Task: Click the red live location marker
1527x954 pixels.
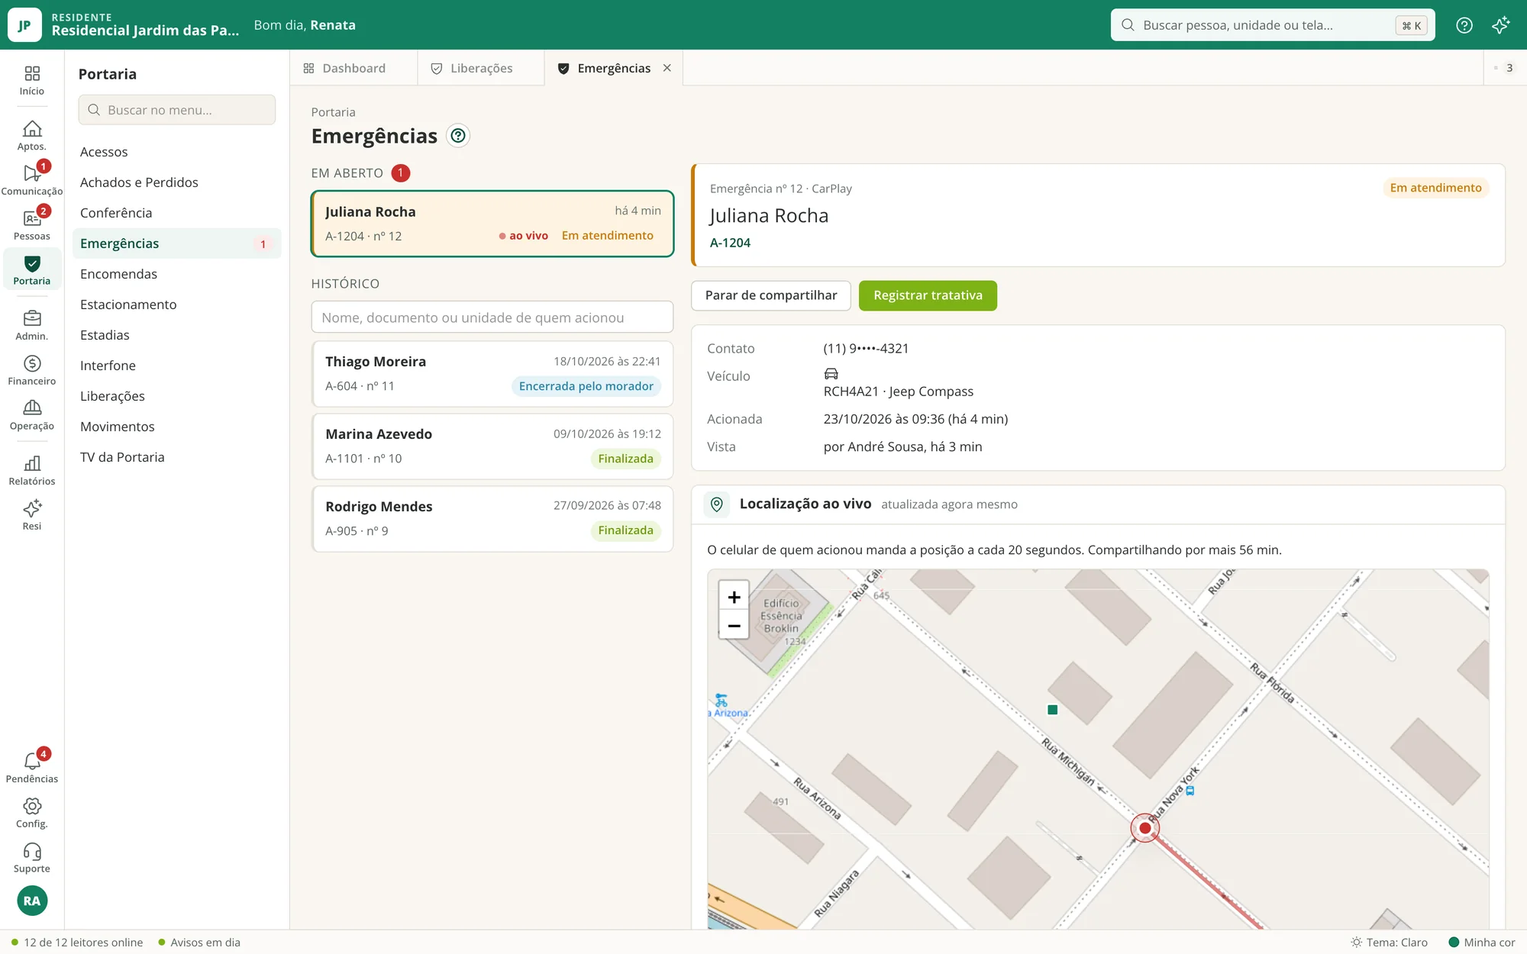Action: (1144, 828)
